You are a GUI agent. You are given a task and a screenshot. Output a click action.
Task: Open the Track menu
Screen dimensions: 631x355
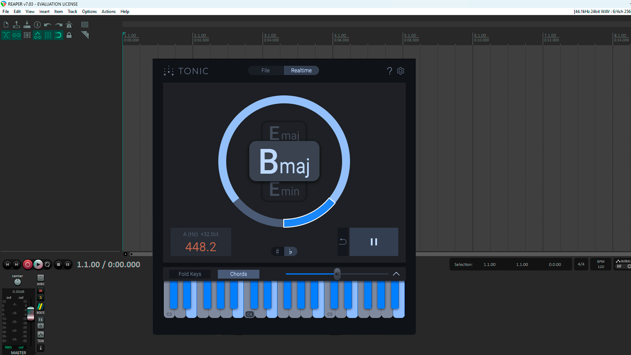[73, 12]
